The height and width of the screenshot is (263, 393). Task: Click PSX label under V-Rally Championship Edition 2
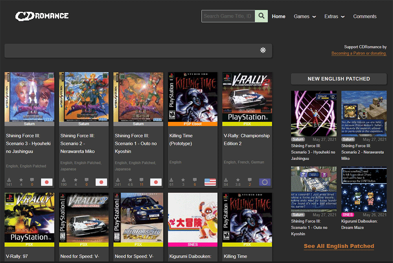click(247, 124)
